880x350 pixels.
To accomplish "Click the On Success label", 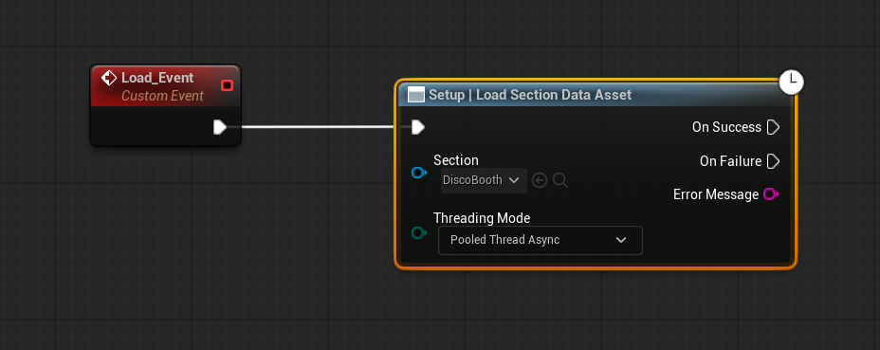I will click(x=726, y=127).
